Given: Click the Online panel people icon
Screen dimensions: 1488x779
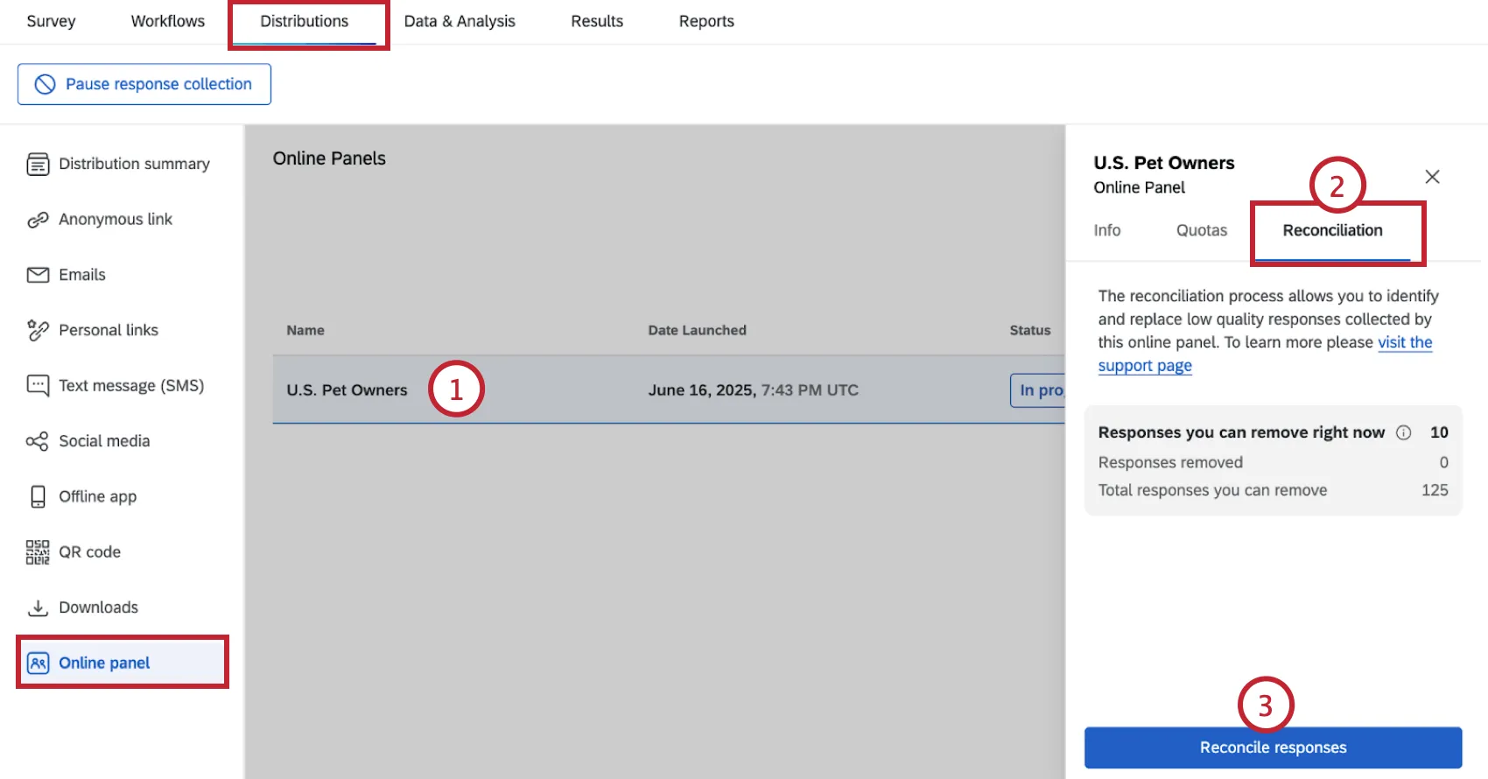Looking at the screenshot, I should coord(38,663).
